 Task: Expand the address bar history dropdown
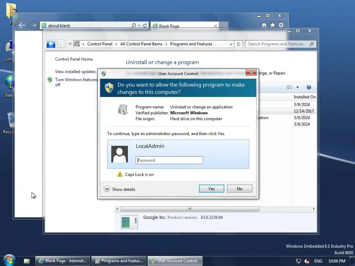coord(231,44)
